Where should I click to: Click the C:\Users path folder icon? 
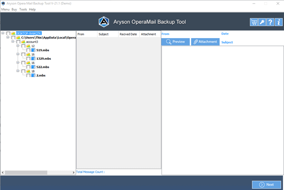[18, 38]
